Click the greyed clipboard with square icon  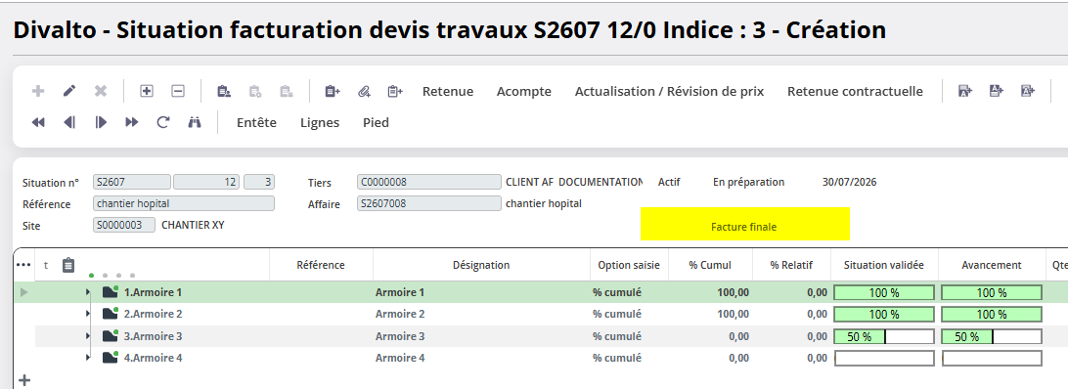click(x=286, y=91)
